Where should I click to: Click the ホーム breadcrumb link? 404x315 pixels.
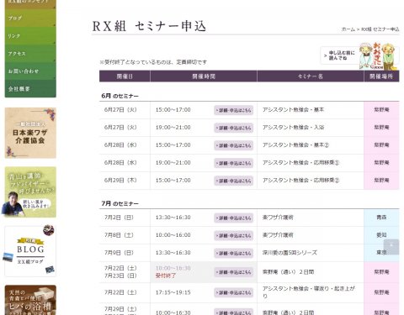click(x=348, y=29)
